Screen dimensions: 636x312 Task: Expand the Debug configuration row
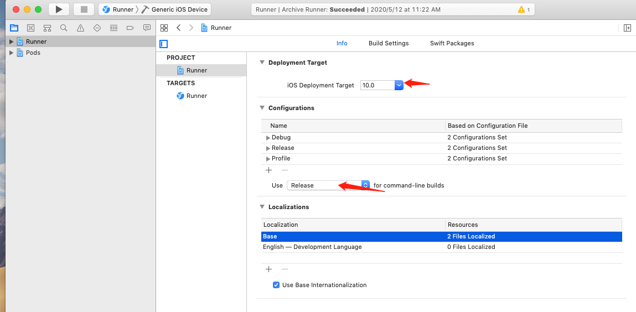tap(268, 138)
